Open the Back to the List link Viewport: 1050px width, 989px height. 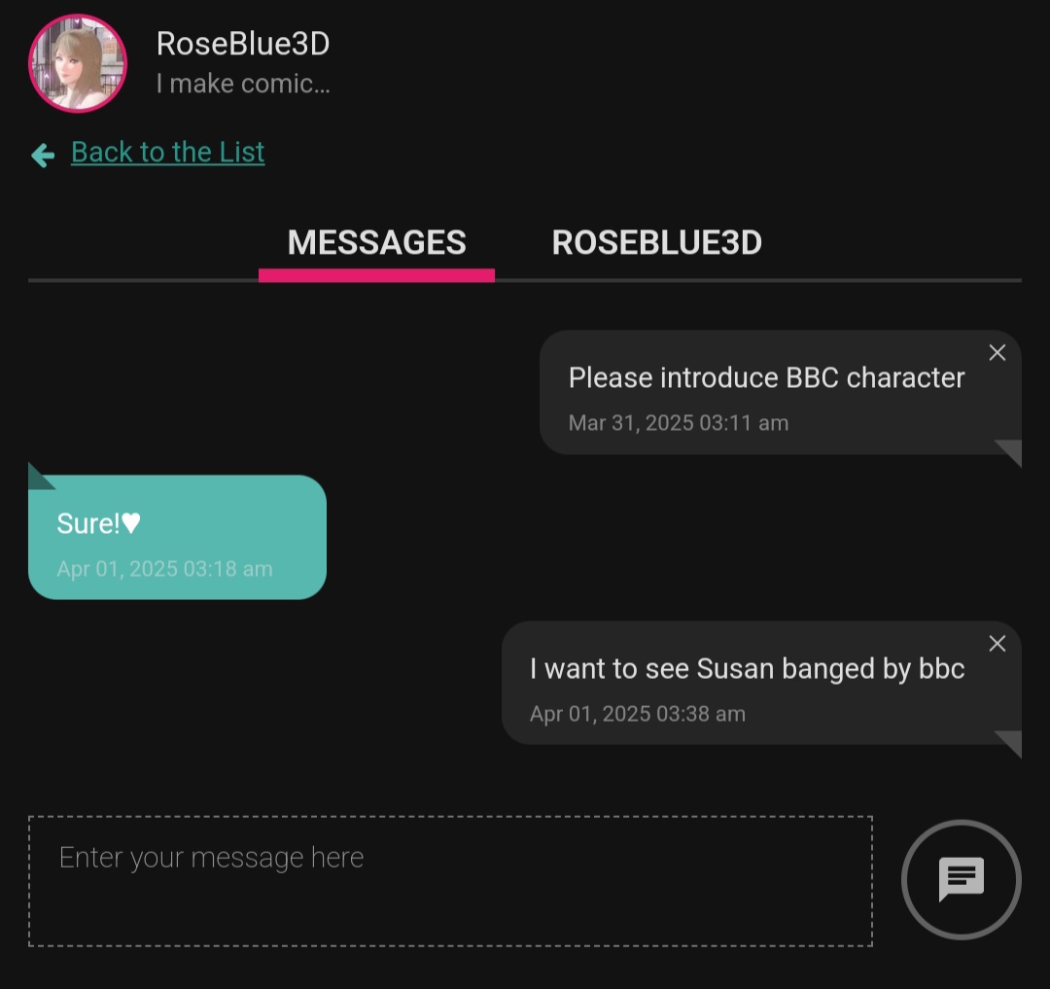click(167, 152)
